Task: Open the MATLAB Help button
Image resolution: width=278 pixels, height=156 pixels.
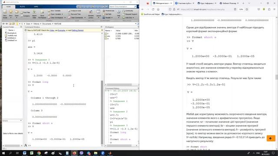Action: [x=119, y=13]
